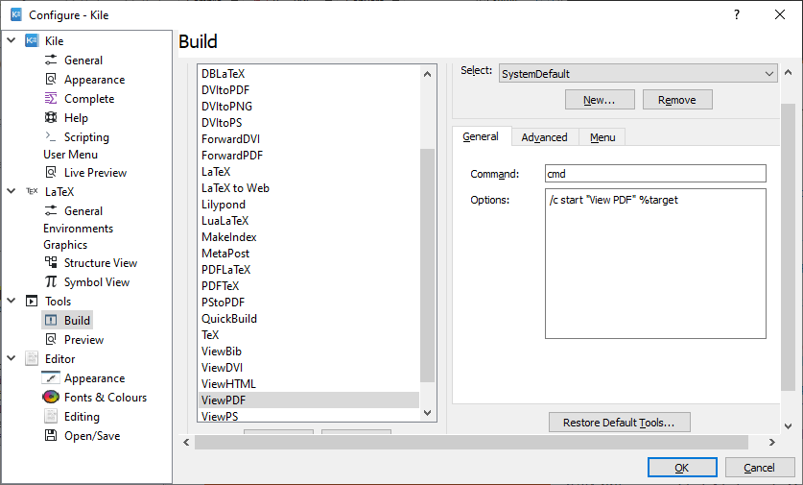
Task: Click the Editor Appearance icon
Action: point(51,377)
